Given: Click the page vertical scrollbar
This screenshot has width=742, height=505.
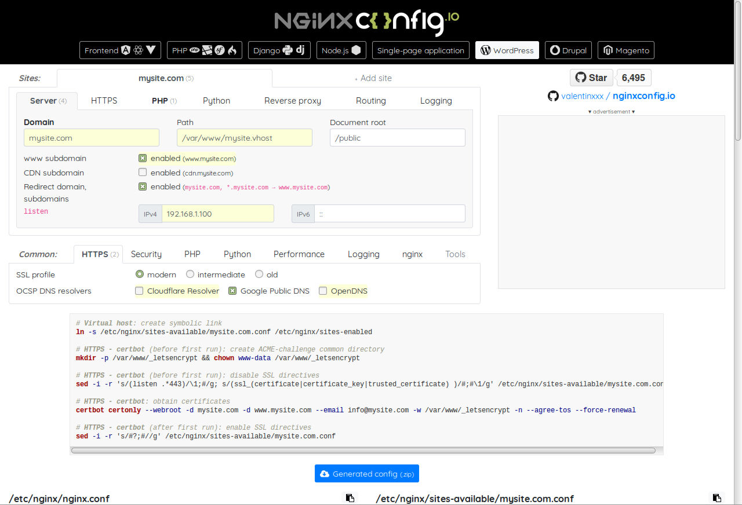Looking at the screenshot, I should (x=738, y=72).
